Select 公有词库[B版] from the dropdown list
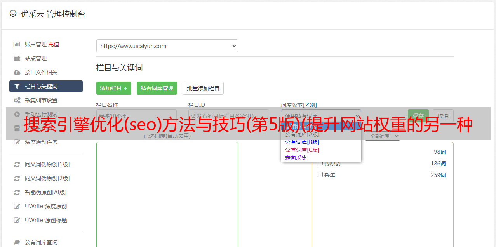The image size is (496, 247). click(302, 142)
